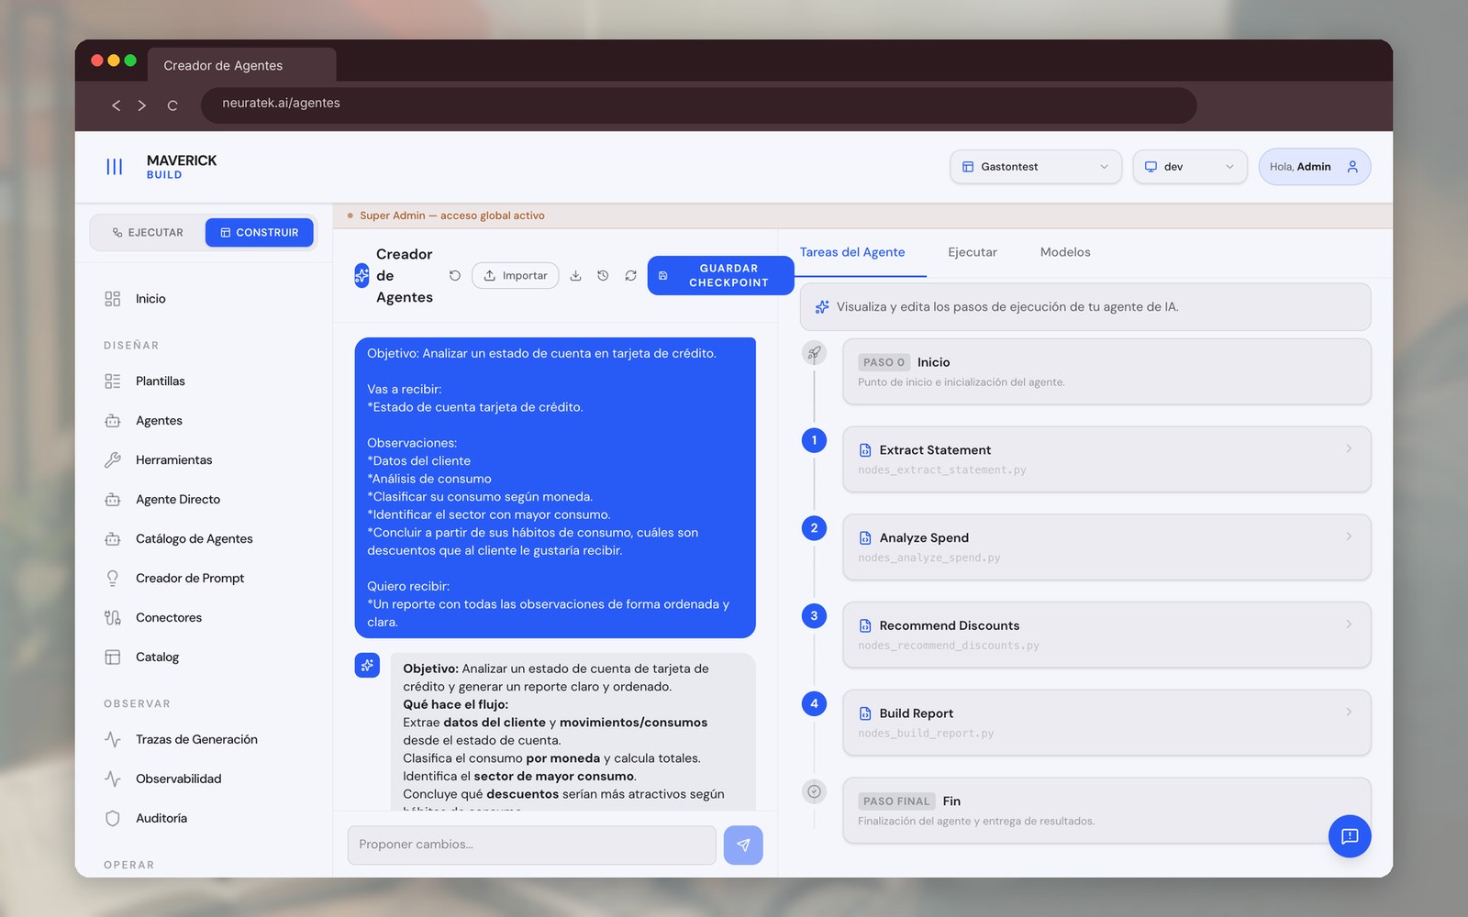The height and width of the screenshot is (917, 1468).
Task: Click the file icon on Analyze Spend
Action: tap(865, 538)
